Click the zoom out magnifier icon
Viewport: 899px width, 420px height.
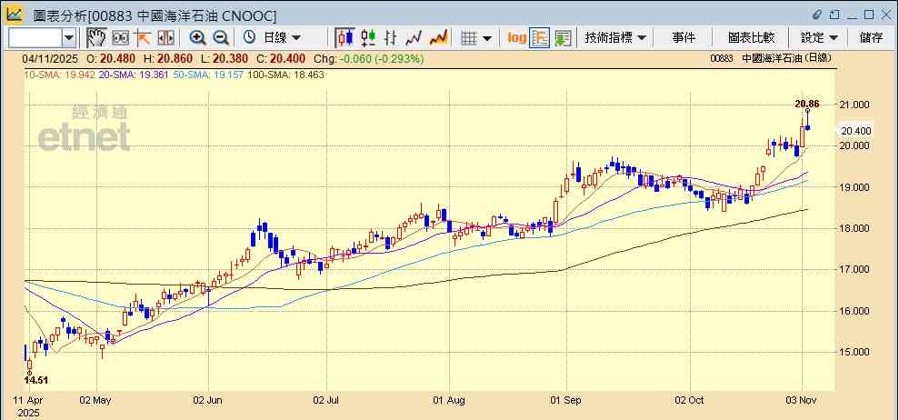coord(221,37)
